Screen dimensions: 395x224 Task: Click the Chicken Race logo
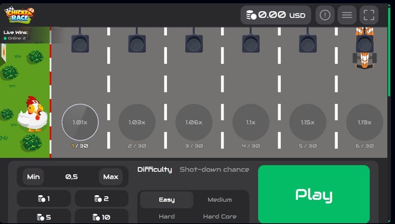point(19,15)
